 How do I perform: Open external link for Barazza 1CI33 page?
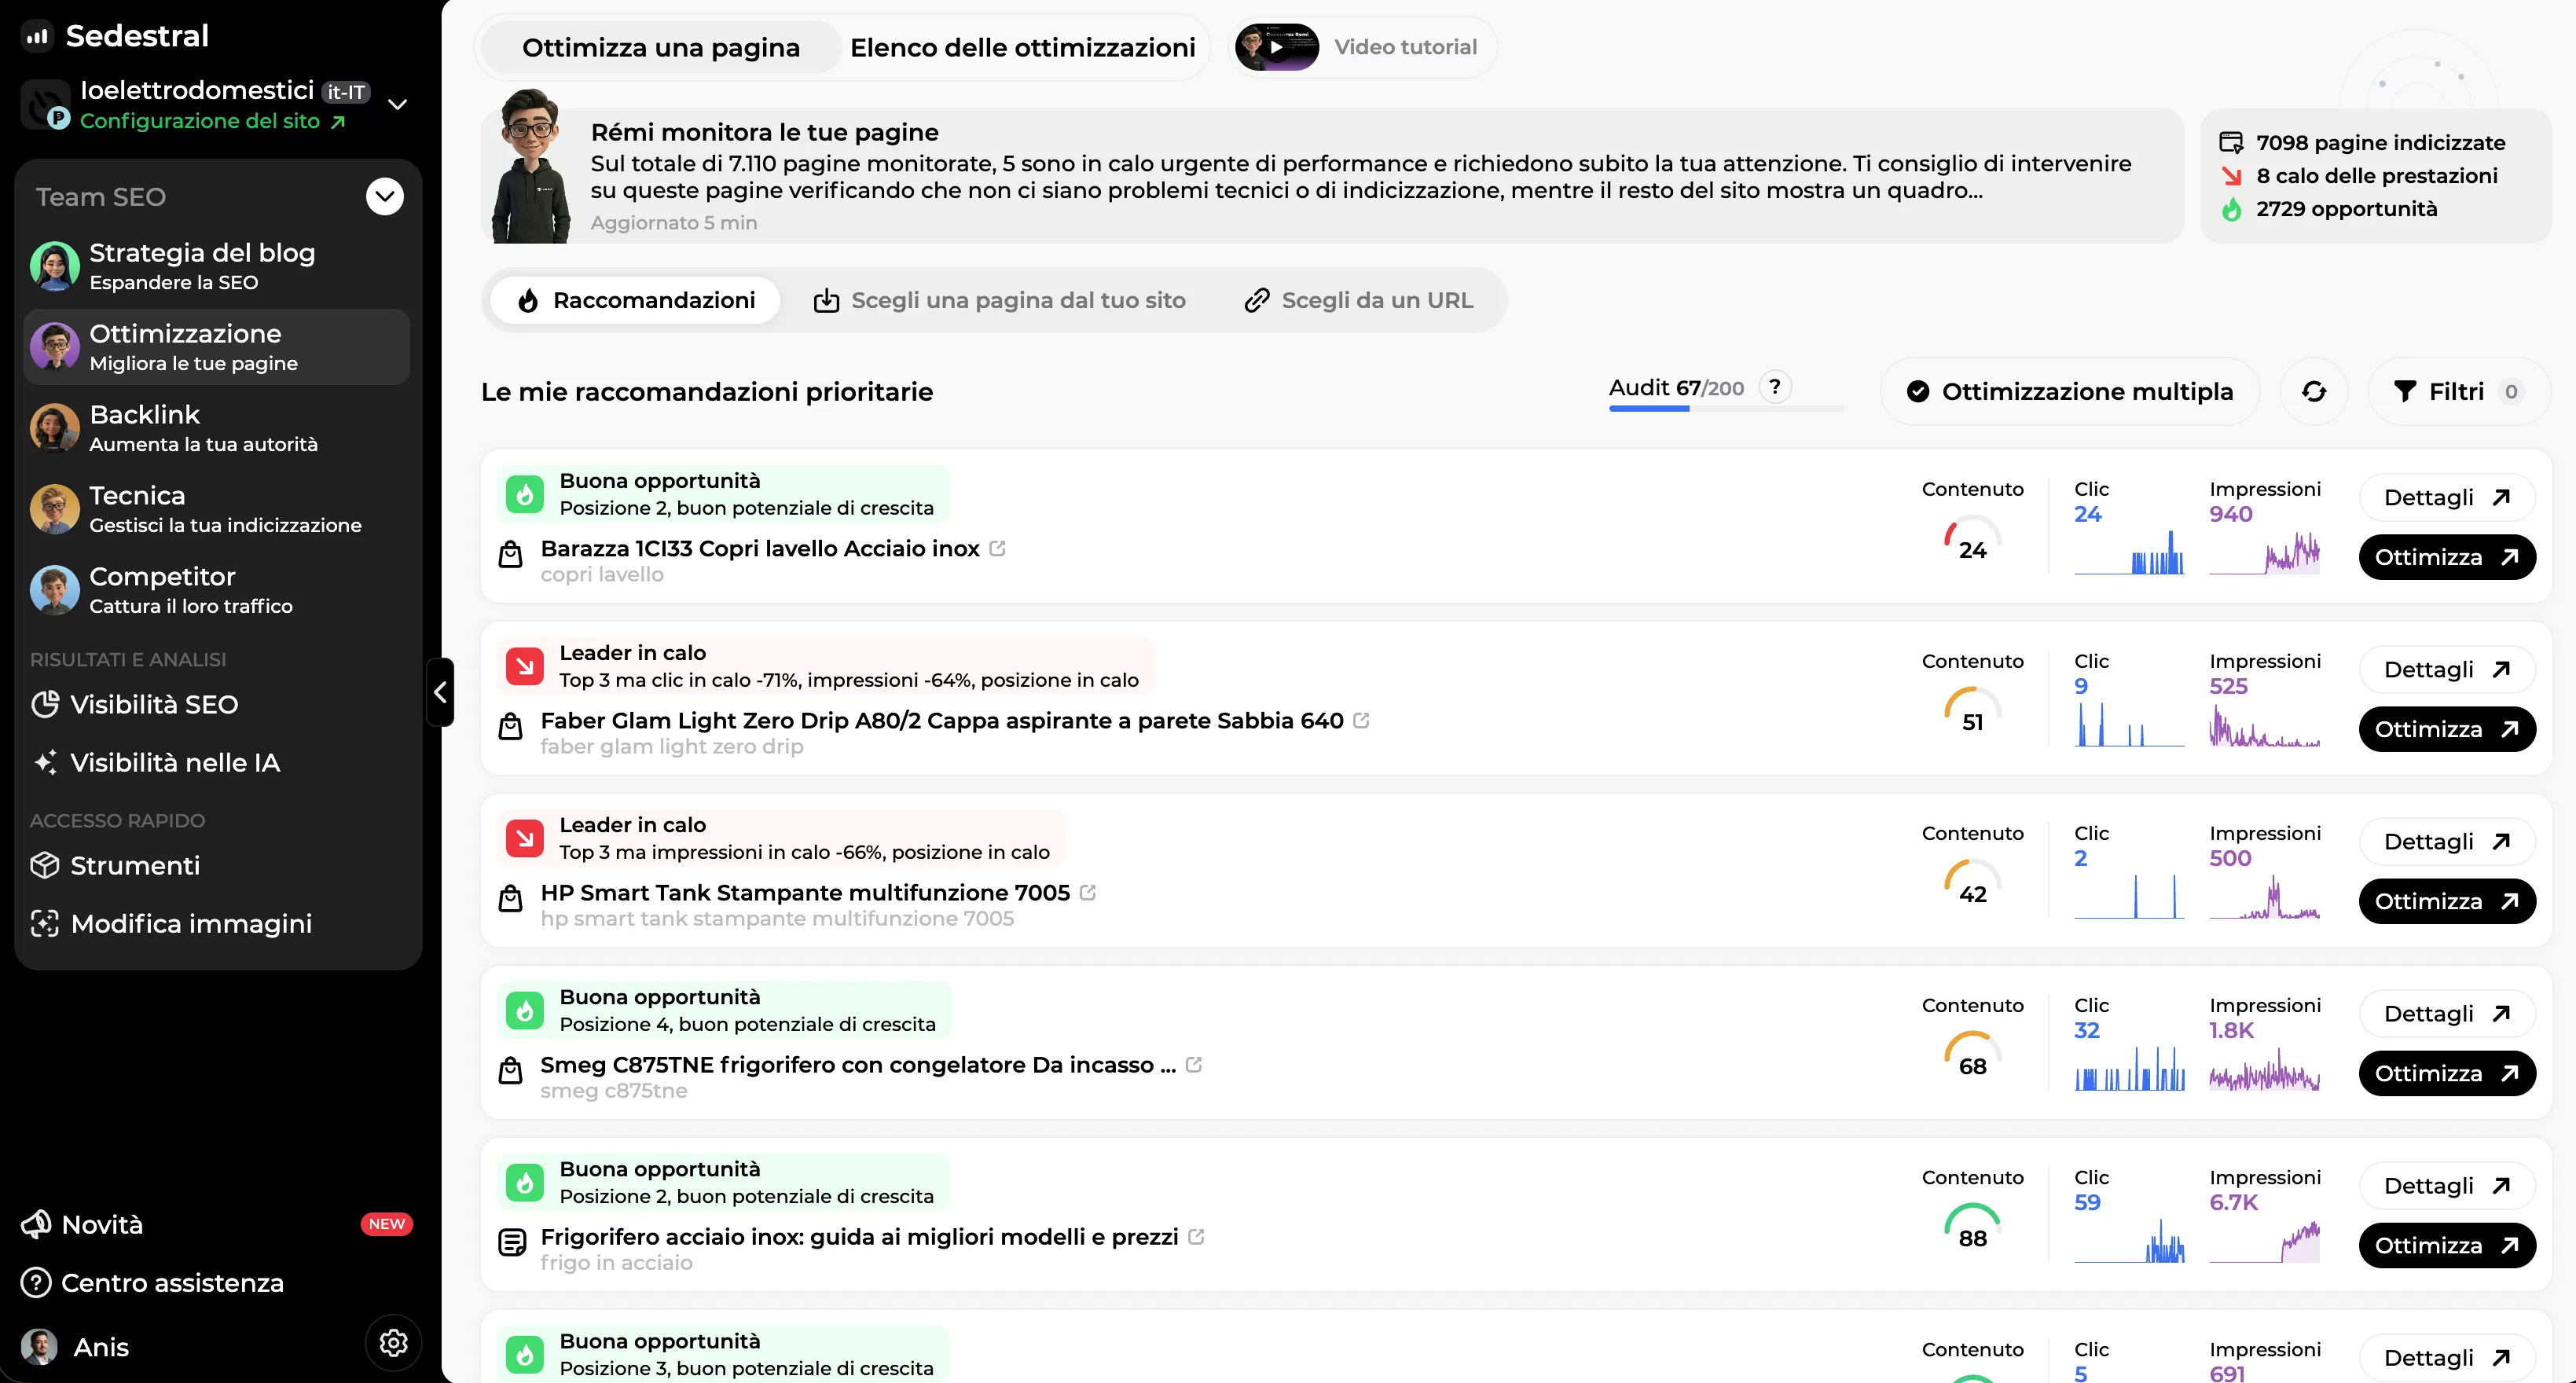997,548
